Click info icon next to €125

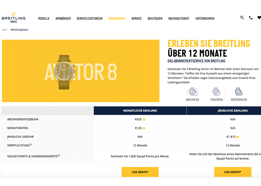click(144, 128)
